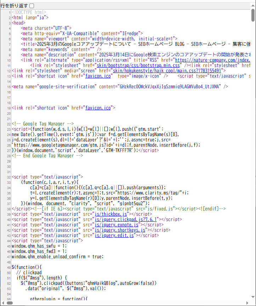Click the googletagmanager.com/gtm.js URL line
Viewport: 256px width, 306px height.
click(106, 145)
